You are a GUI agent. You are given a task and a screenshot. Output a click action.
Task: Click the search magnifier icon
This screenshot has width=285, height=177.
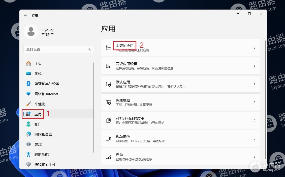pos(89,49)
